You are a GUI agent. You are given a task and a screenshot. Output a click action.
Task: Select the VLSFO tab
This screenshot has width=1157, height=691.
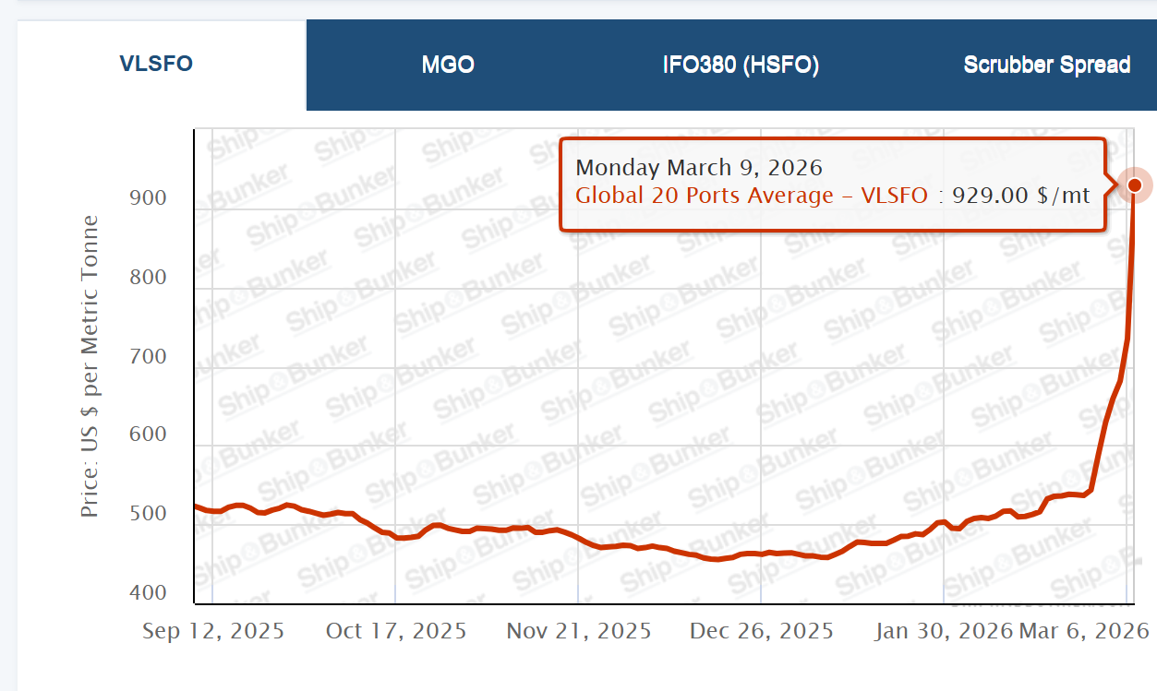pyautogui.click(x=156, y=64)
